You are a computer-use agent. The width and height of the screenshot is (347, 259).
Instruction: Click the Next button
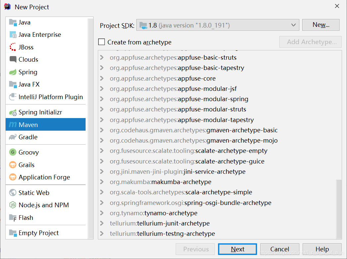coord(238,249)
